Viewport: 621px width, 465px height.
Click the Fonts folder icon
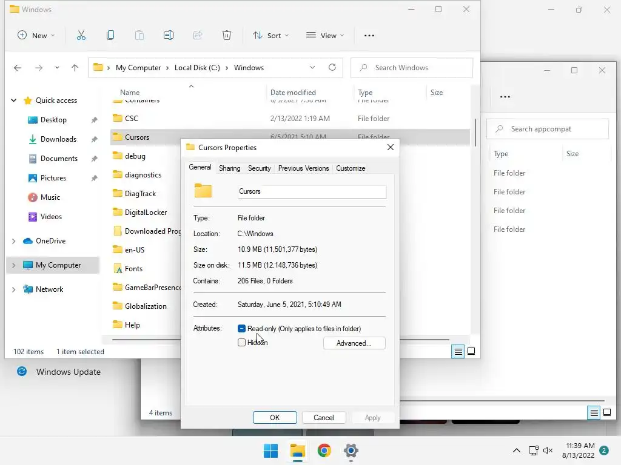tap(118, 269)
